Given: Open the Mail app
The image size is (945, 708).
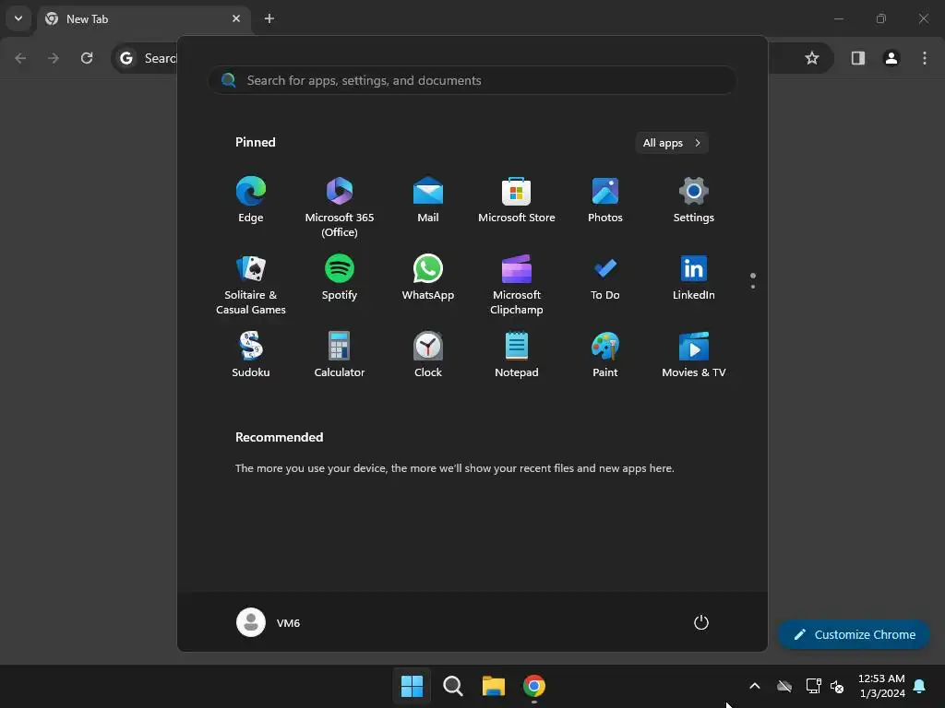Looking at the screenshot, I should [x=428, y=200].
